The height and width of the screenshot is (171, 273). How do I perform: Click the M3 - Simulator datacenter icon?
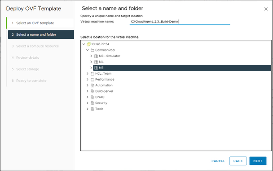point(96,56)
